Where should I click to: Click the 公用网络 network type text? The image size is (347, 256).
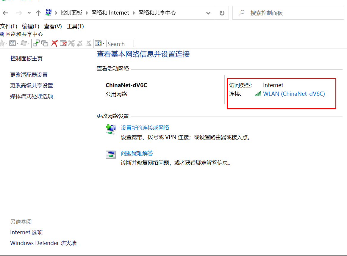tap(116, 94)
